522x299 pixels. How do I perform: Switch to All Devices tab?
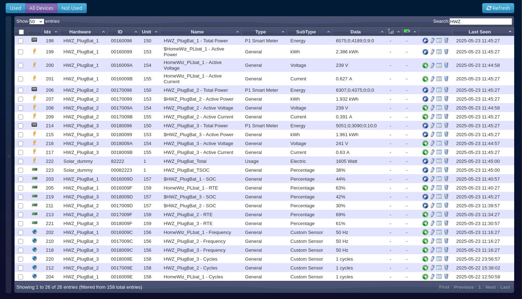pyautogui.click(x=41, y=8)
